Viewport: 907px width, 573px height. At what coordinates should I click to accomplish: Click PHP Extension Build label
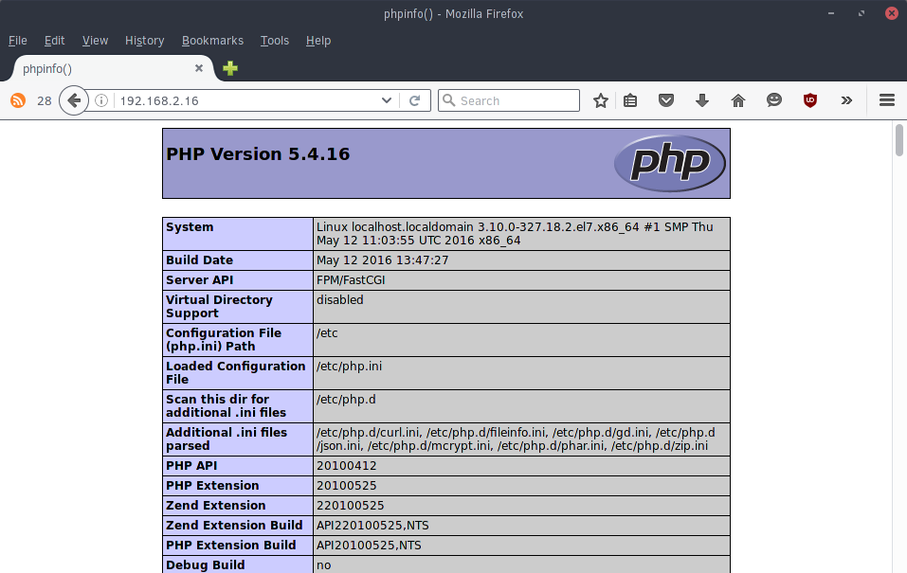[231, 546]
